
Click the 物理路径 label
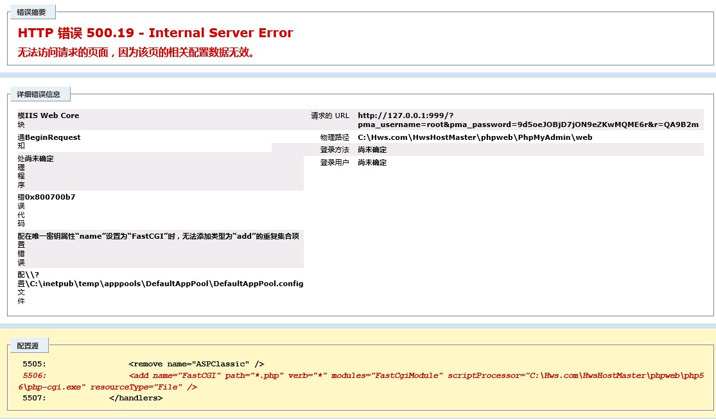(x=335, y=137)
